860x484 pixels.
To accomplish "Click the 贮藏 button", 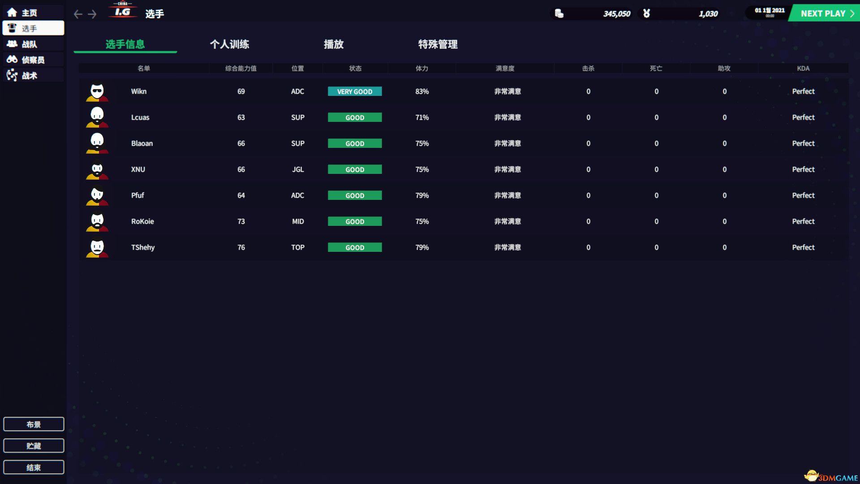I will (34, 445).
